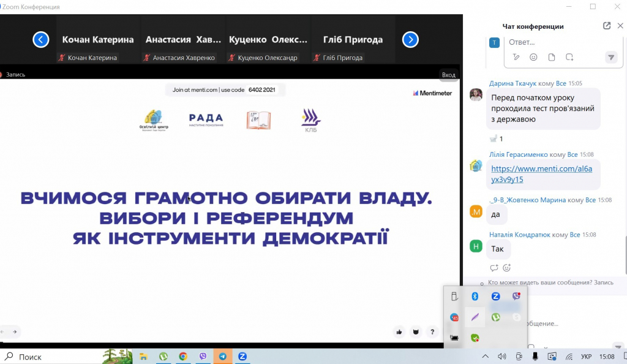This screenshot has width=627, height=364.
Task: Click the taskbar clock showing 15:08
Action: click(607, 357)
